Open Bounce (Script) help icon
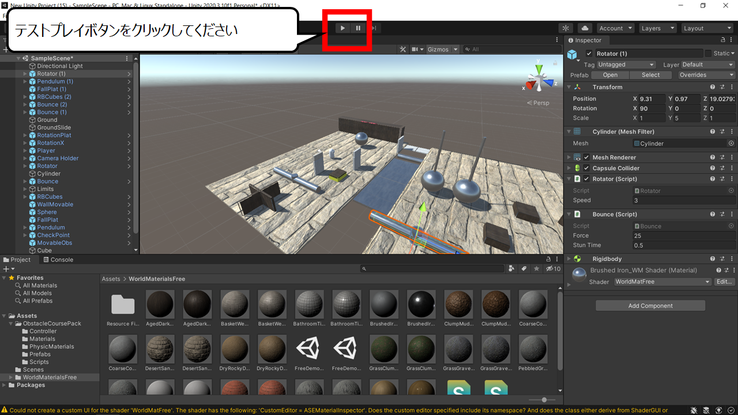Viewport: 738px width, 415px height. point(713,214)
